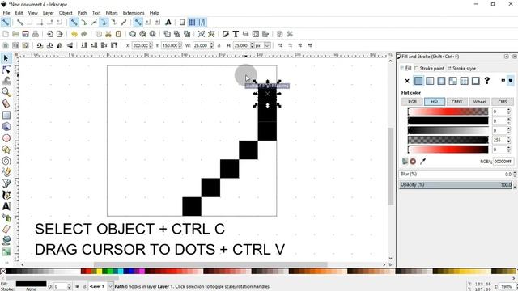This screenshot has height=291, width=518.
Task: Click the Save document icon
Action: (x=25, y=34)
